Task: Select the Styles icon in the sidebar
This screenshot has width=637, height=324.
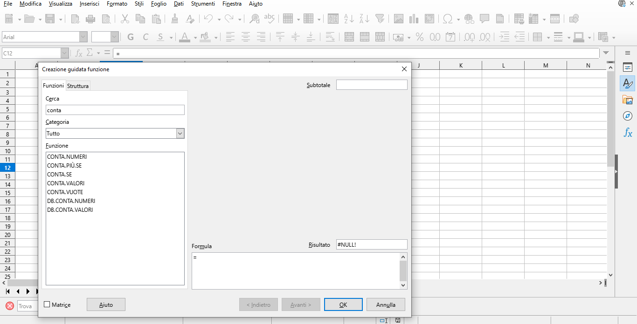Action: [627, 83]
